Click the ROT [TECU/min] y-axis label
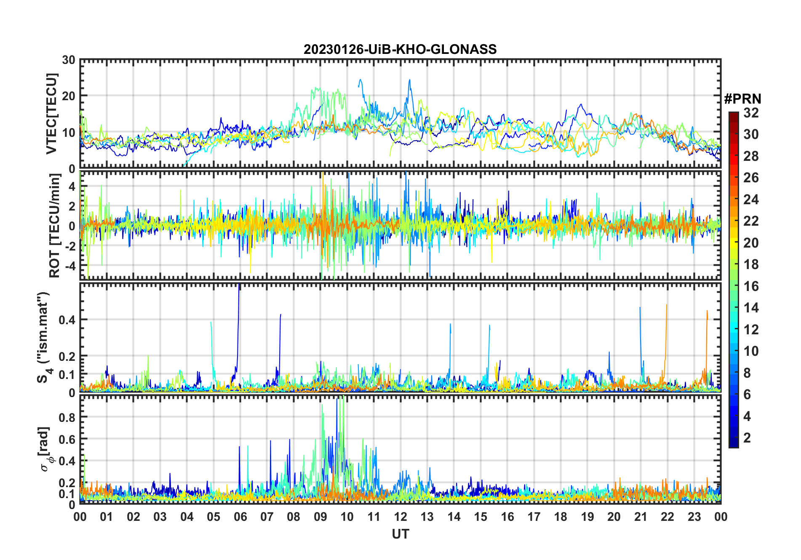 [54, 226]
